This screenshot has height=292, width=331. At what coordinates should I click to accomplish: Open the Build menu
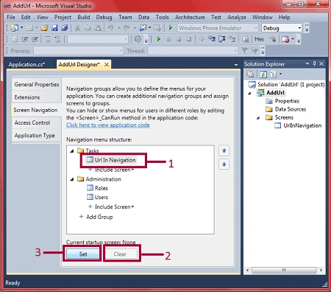tap(84, 17)
